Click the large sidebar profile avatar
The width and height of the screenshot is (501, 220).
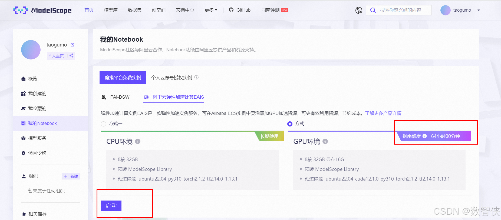(31, 50)
